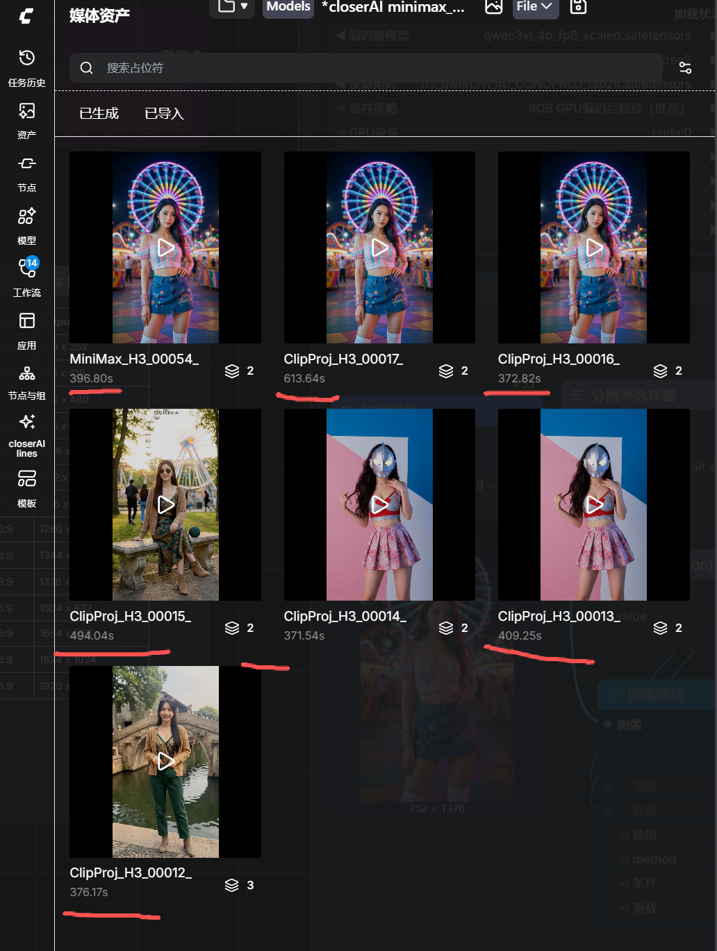Click the 372.82s duration text
The image size is (717, 951).
[519, 379]
